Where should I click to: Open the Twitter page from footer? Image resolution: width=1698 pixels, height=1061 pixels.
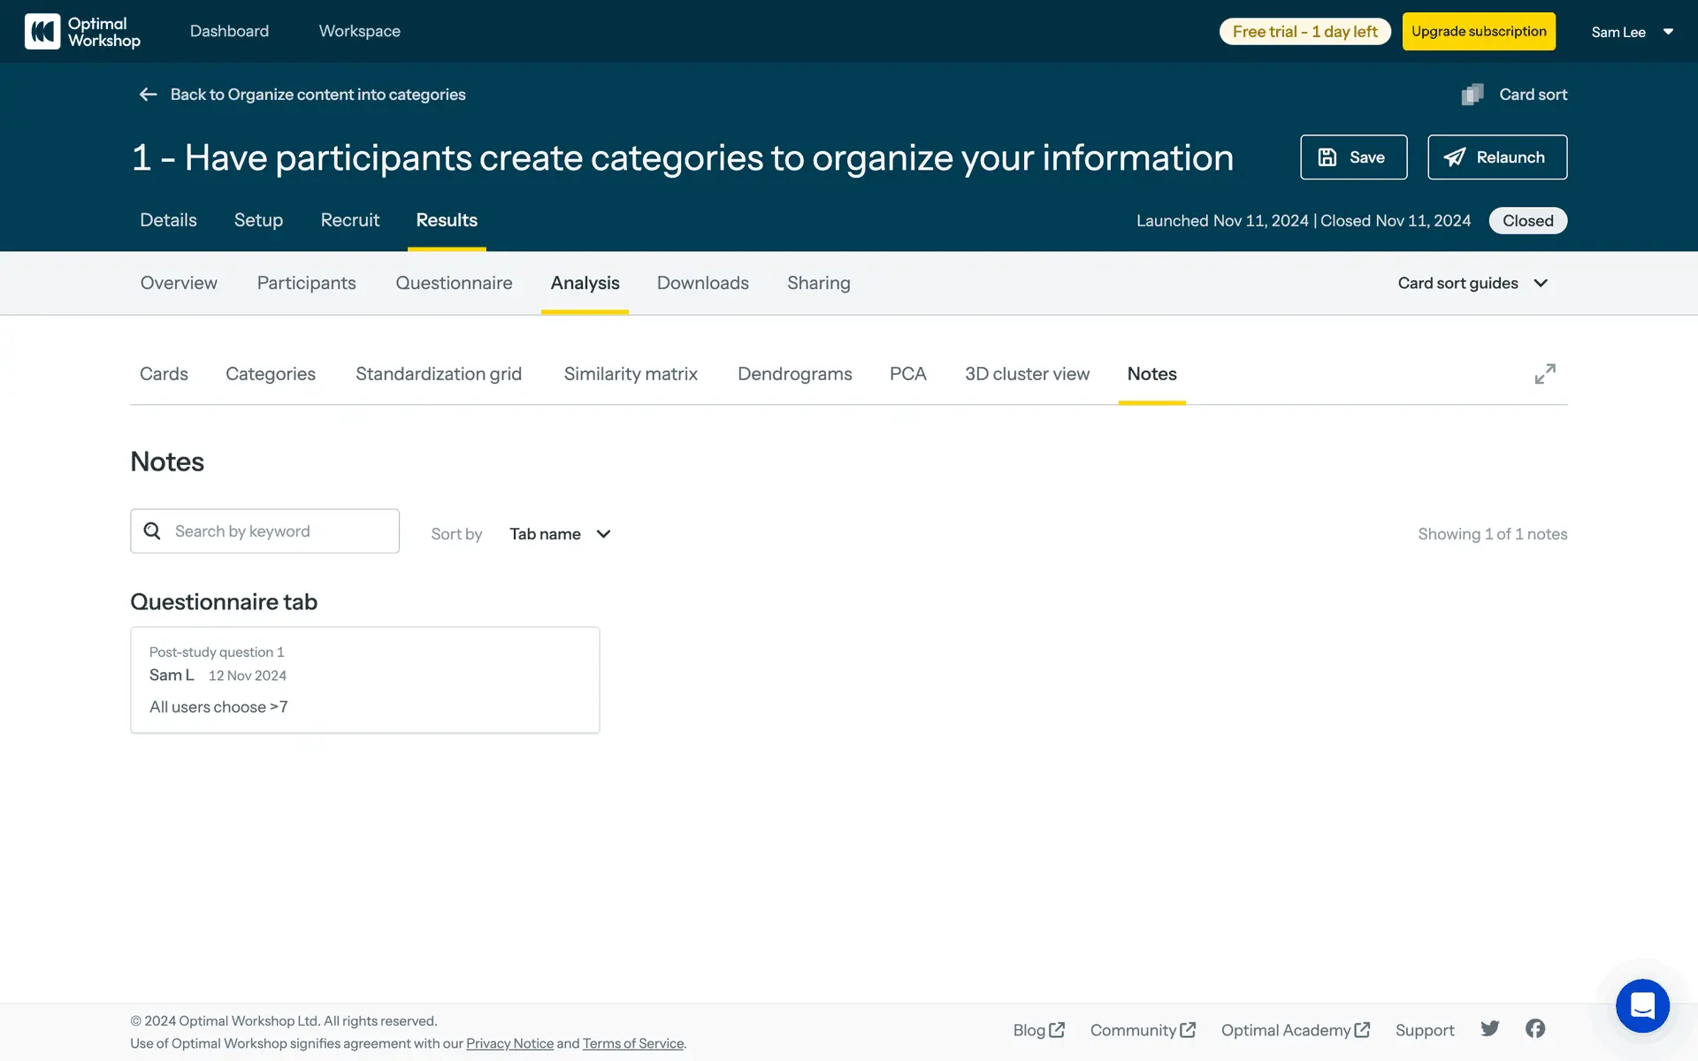tap(1490, 1029)
